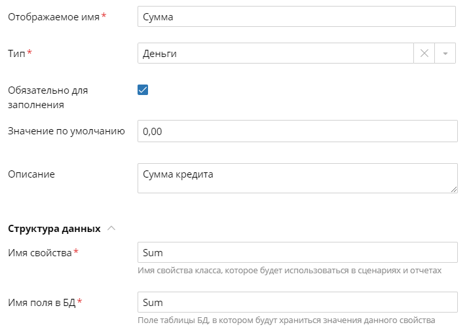The width and height of the screenshot is (469, 327).
Task: Focus the Отображаемое имя field containing Сумма
Action: click(x=297, y=16)
